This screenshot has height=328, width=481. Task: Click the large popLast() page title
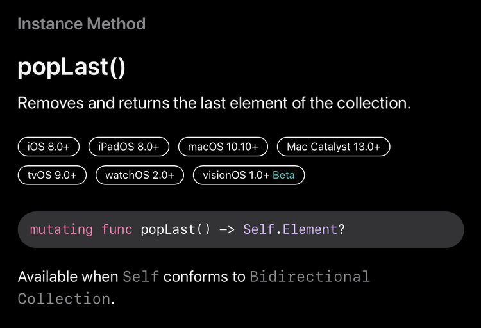71,67
